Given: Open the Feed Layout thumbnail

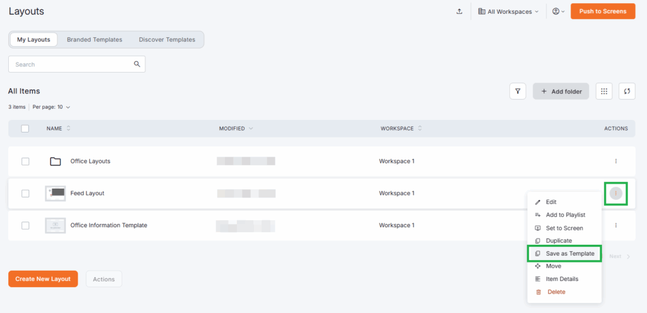Looking at the screenshot, I should (56, 193).
